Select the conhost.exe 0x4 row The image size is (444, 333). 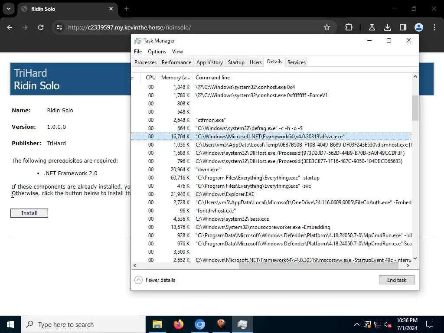click(x=271, y=87)
